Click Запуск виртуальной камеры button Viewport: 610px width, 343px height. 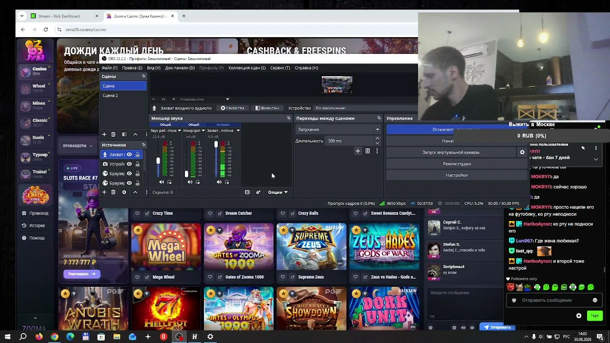451,152
